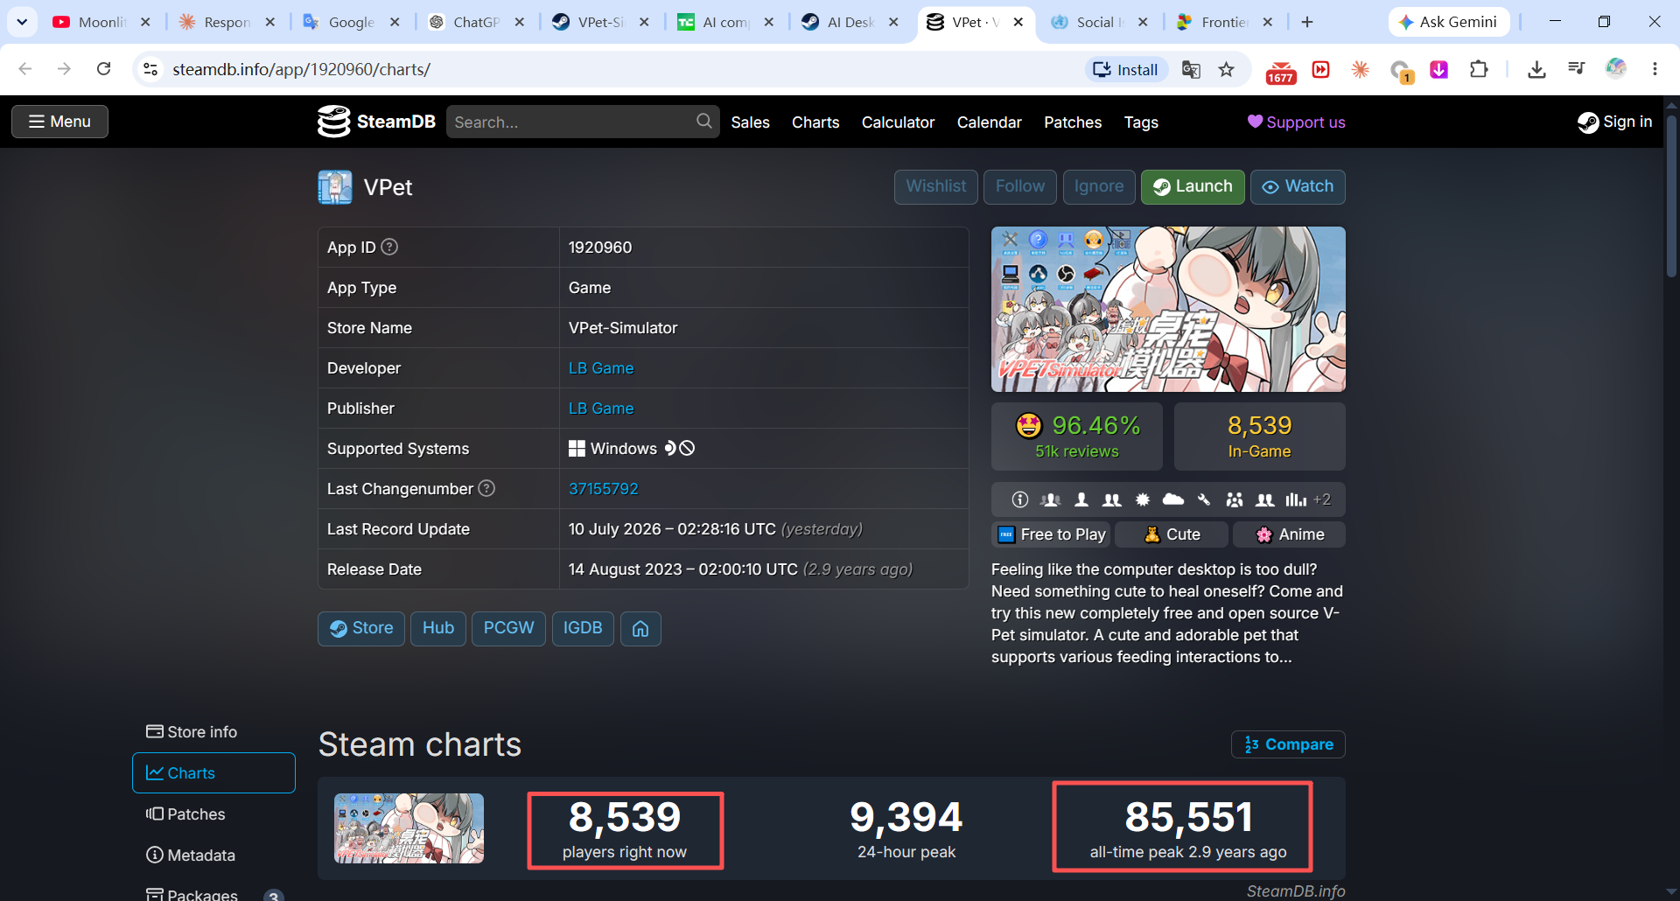
Task: Click the Follow button
Action: pyautogui.click(x=1019, y=186)
